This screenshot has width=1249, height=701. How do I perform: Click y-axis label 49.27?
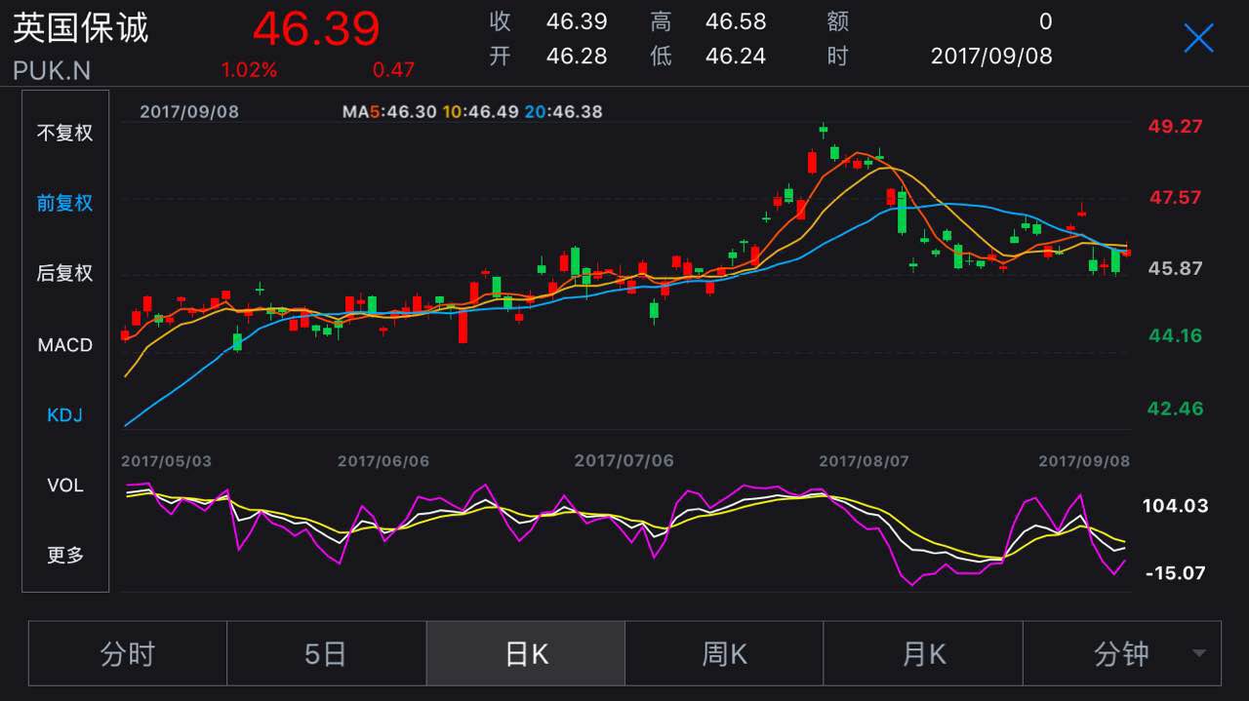[1175, 127]
